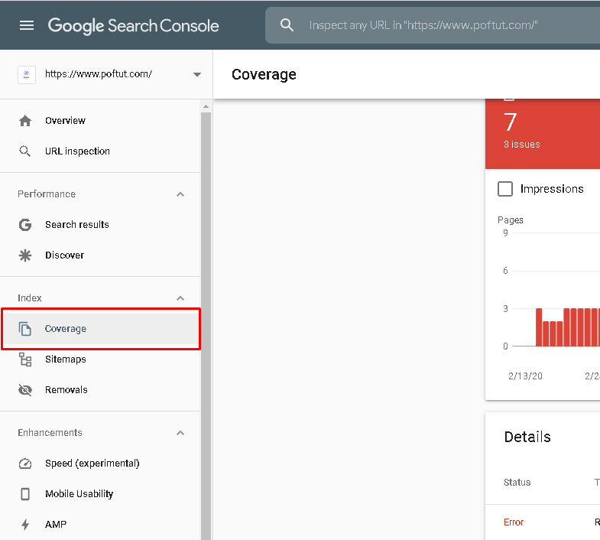Focus the Inspect any URL search field
This screenshot has width=600, height=540.
point(433,25)
